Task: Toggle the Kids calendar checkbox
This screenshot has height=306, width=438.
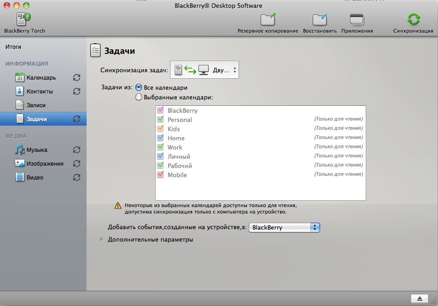Action: coord(160,129)
